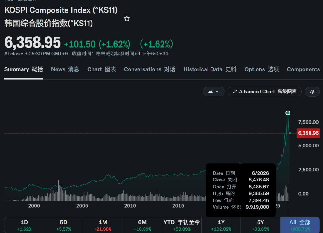Click the Open 8,485.67 tooltip value
Screen dimensions: 323x233
point(258,187)
